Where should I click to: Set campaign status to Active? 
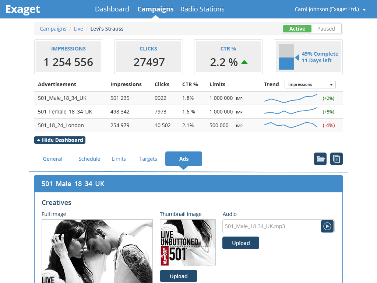[x=297, y=29]
